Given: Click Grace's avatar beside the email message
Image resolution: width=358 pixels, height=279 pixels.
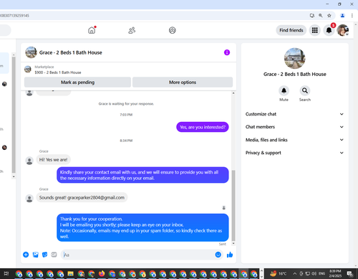Looking at the screenshot, I should [29, 199].
